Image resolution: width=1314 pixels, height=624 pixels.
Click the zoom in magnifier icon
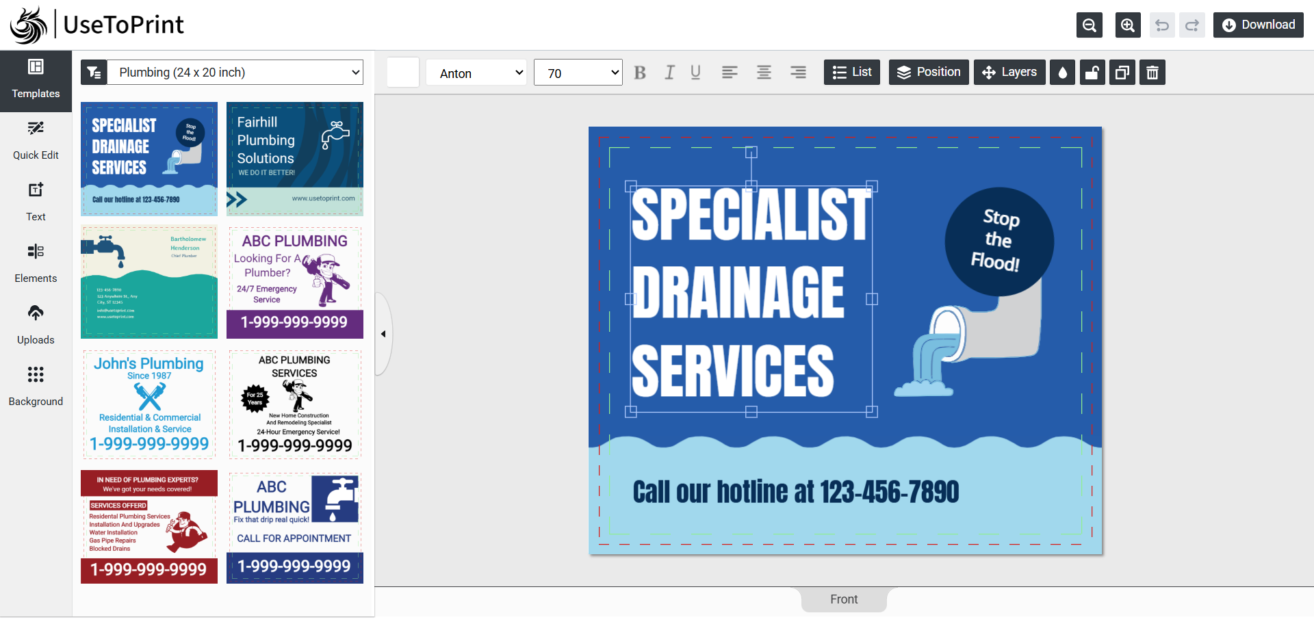coord(1128,25)
